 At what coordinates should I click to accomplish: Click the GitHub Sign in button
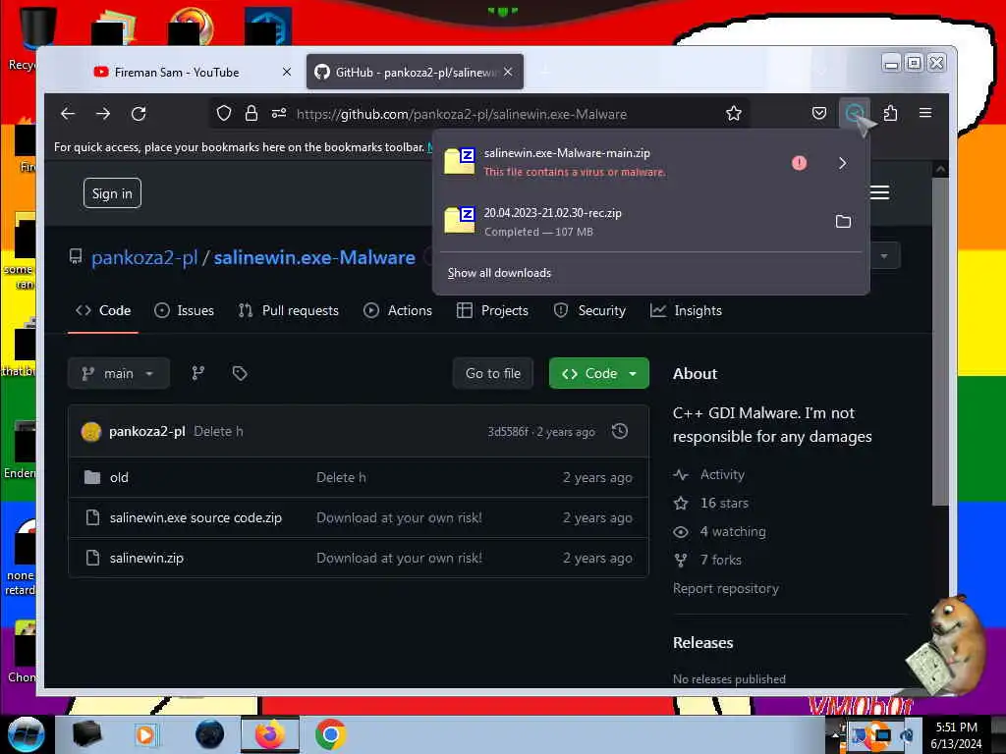tap(112, 193)
